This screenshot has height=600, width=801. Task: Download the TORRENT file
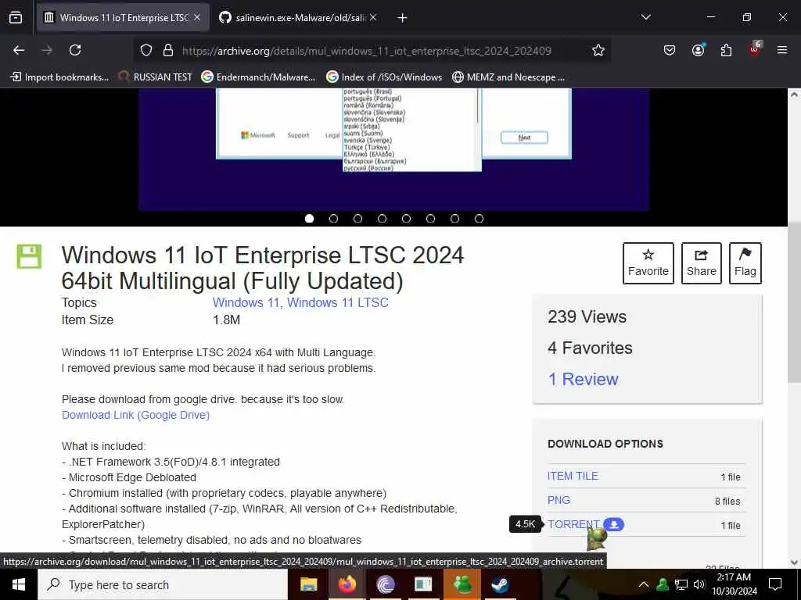(573, 524)
